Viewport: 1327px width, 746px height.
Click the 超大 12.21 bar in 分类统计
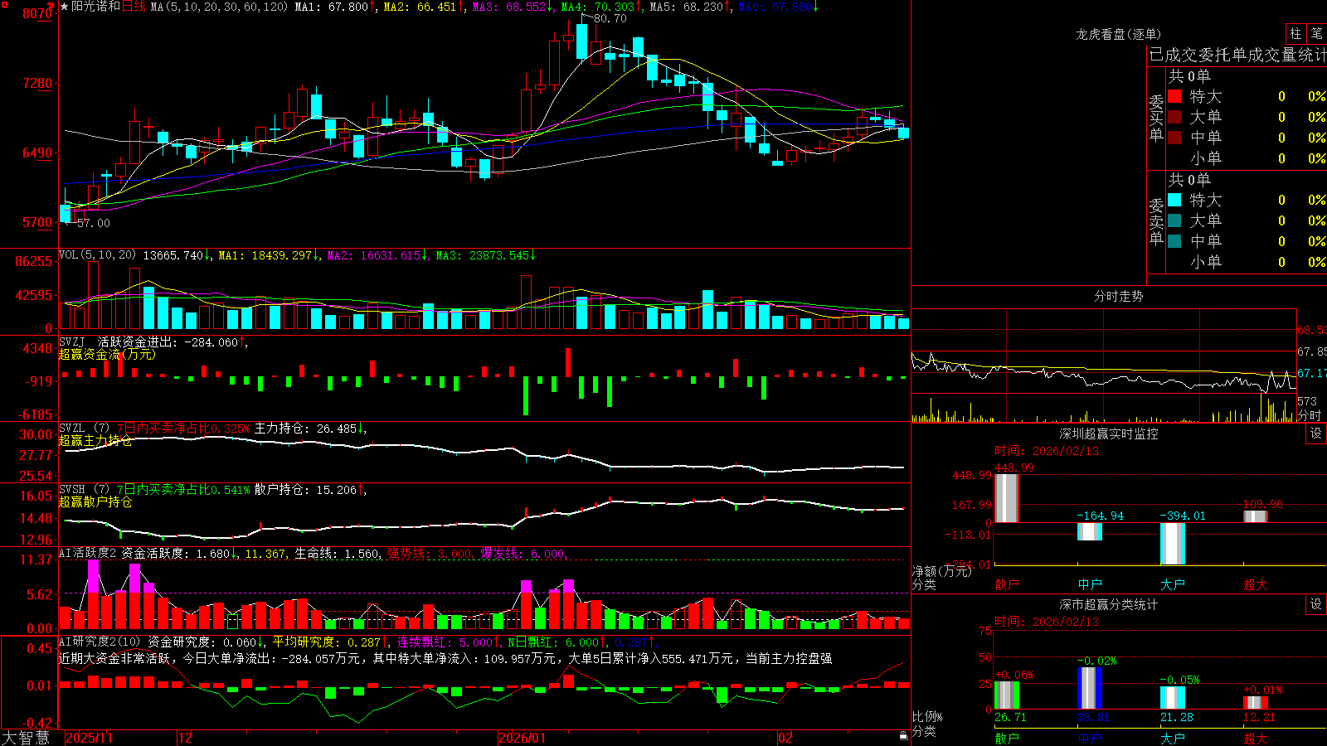1255,703
